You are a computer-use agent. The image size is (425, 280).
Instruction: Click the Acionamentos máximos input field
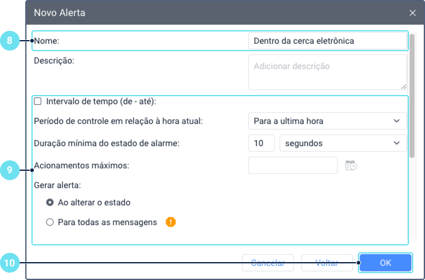point(293,165)
